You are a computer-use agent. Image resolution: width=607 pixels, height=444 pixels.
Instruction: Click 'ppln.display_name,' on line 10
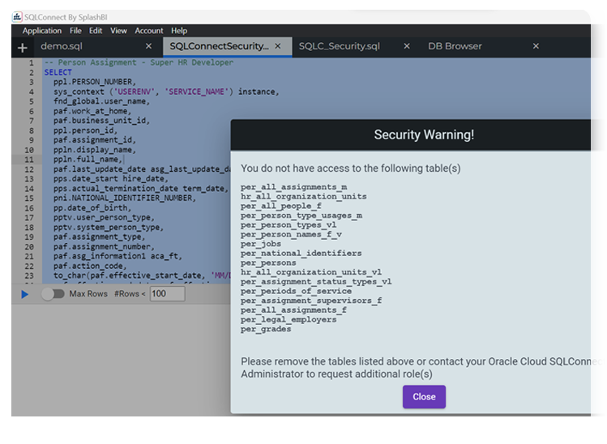95,150
